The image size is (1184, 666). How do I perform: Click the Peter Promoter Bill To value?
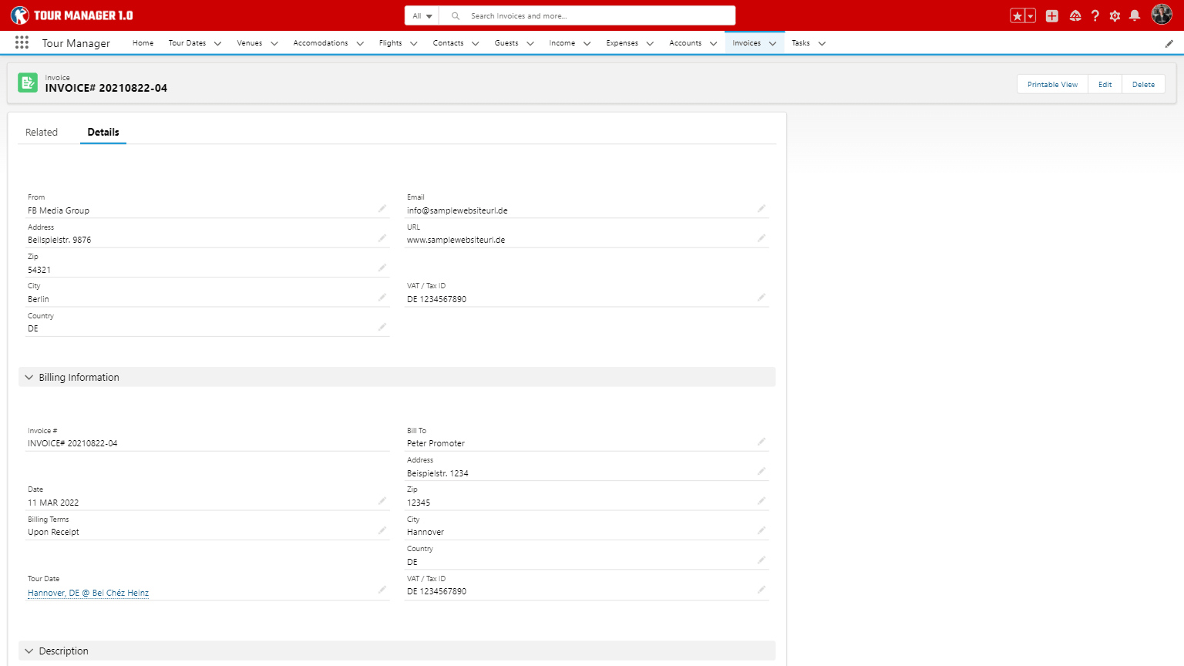(436, 443)
